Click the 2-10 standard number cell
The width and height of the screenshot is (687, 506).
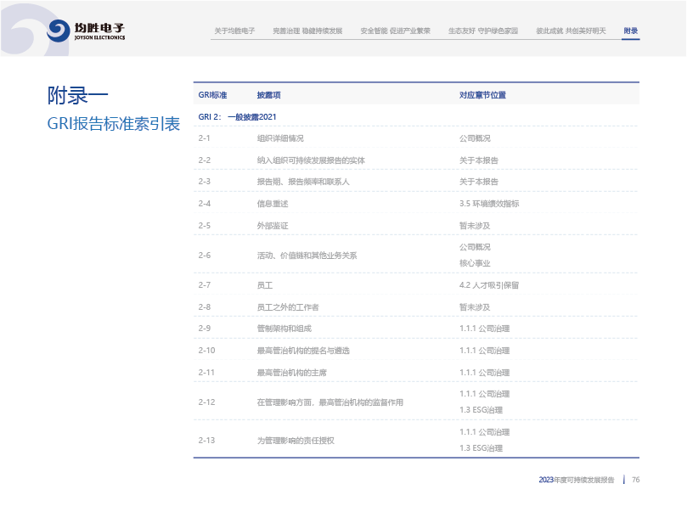[x=206, y=351]
